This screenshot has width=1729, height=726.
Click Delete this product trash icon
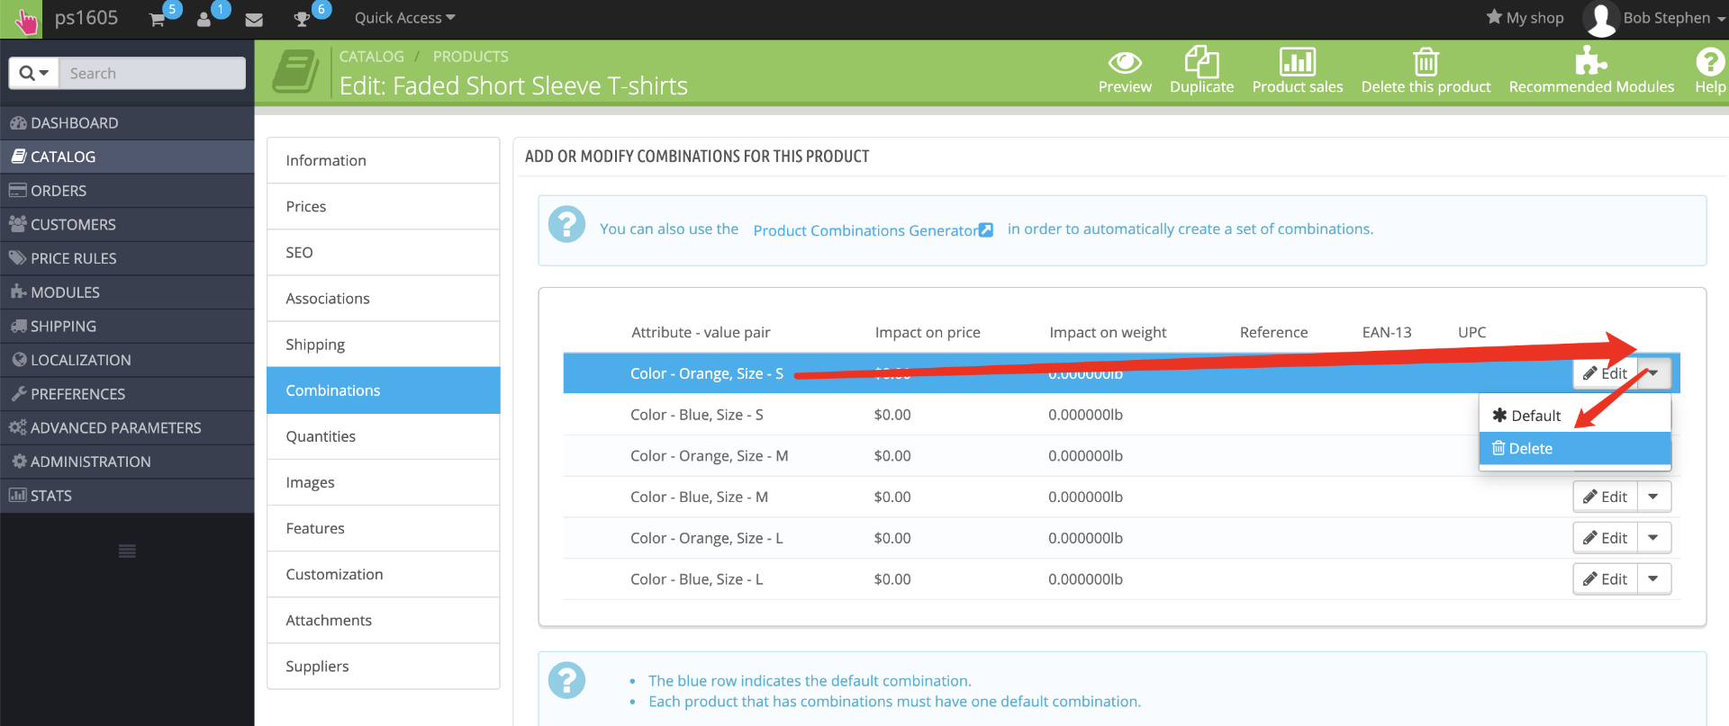pos(1426,61)
